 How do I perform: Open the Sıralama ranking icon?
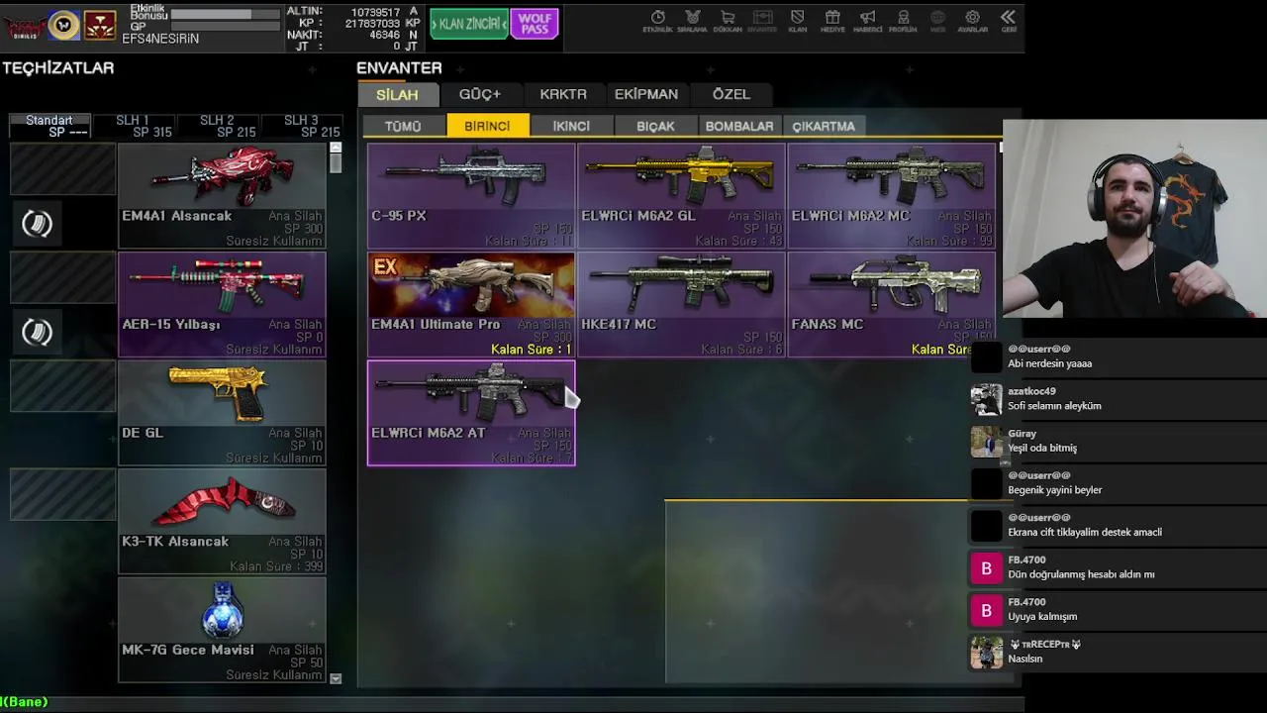pos(692,20)
